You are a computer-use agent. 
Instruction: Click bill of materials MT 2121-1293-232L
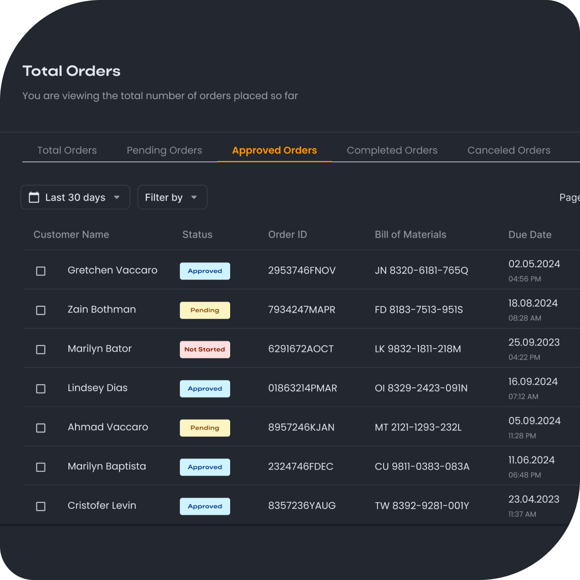pyautogui.click(x=418, y=427)
